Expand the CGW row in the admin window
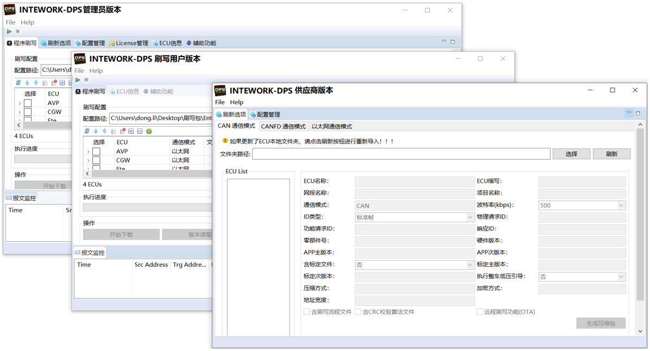 click(x=20, y=112)
